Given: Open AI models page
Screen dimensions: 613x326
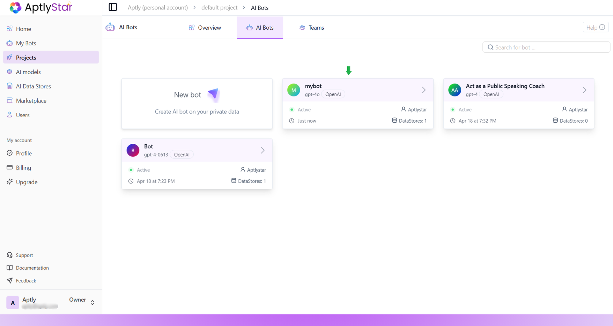Looking at the screenshot, I should (51, 72).
